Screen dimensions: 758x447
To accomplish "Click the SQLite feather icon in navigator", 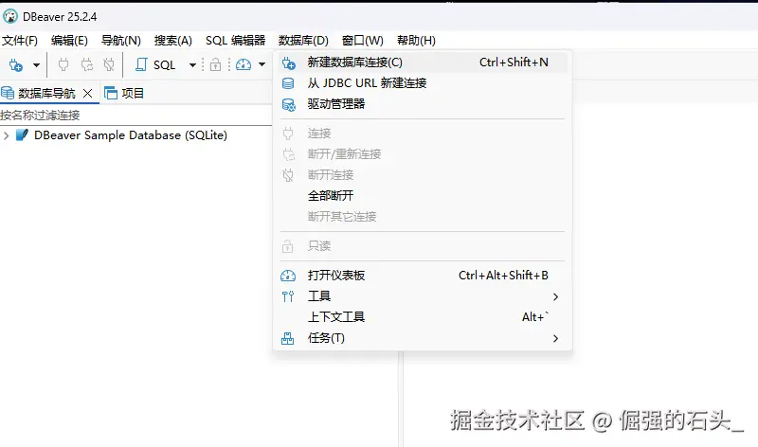I will [x=22, y=134].
